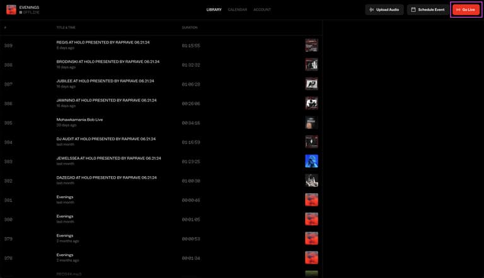This screenshot has width=484, height=278.
Task: Click row number 384
Action: [8, 142]
